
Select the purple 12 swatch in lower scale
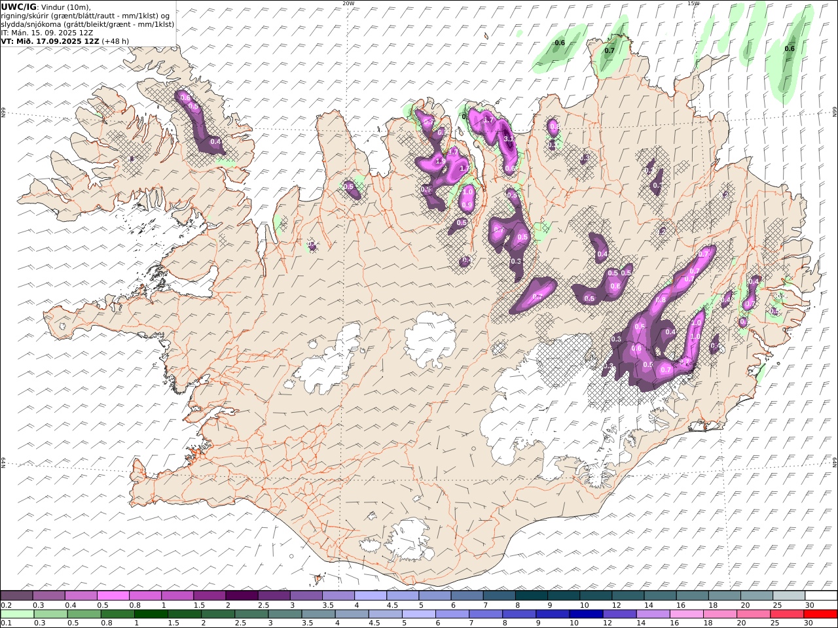click(619, 614)
